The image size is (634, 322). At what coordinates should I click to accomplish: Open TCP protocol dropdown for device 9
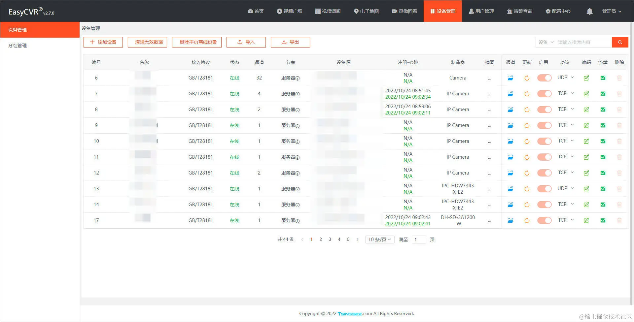[x=565, y=125]
